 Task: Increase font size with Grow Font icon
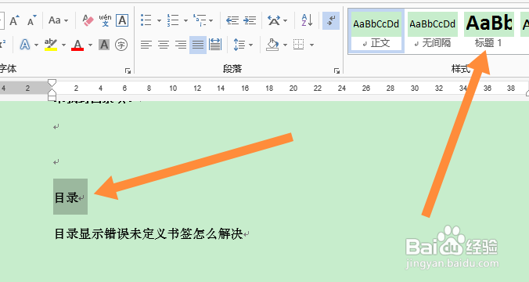[14, 20]
